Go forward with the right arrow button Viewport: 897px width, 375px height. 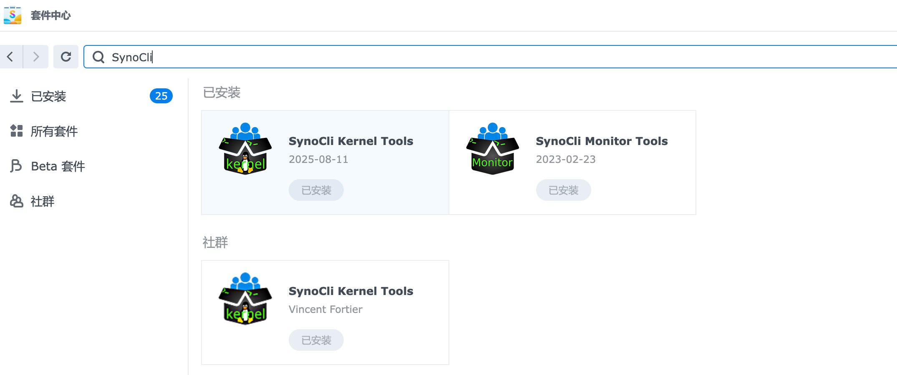36,57
